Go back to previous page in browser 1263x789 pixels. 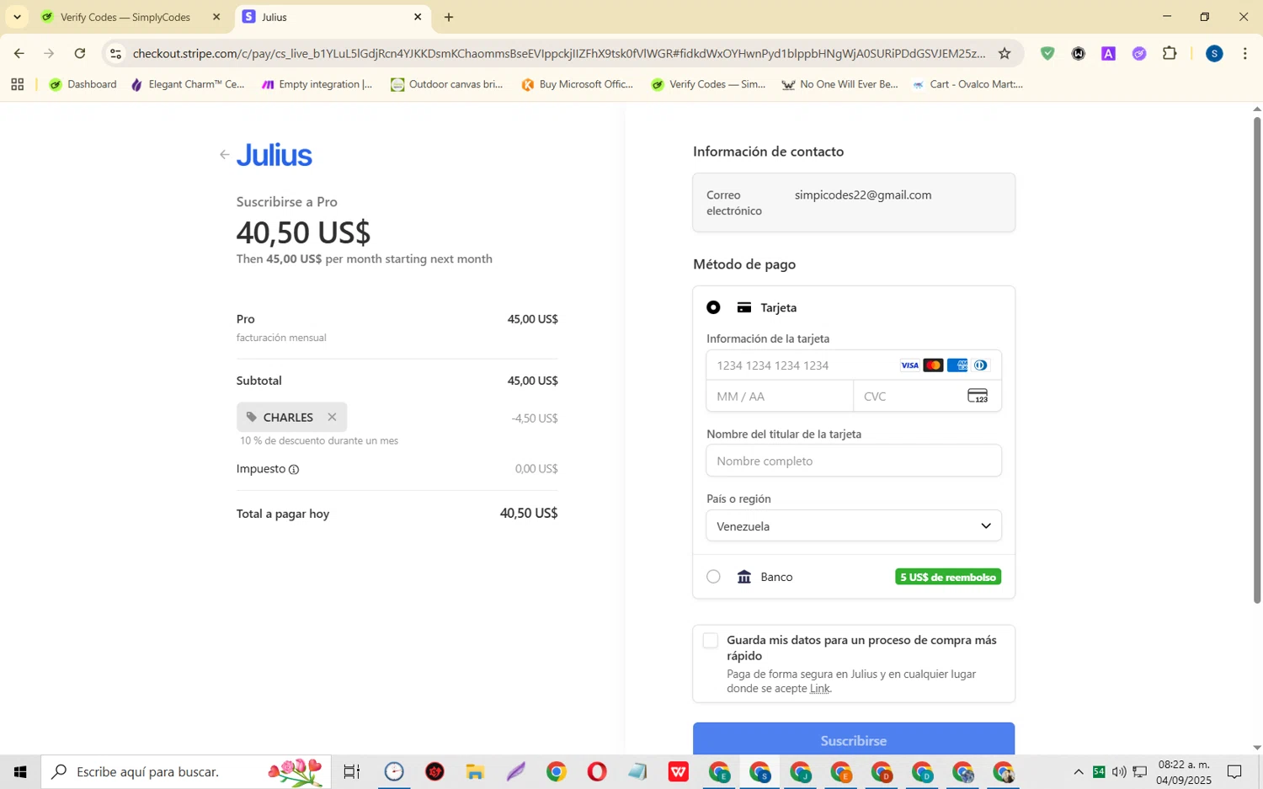(x=19, y=54)
